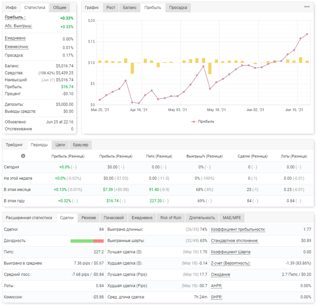Image resolution: width=317 pixels, height=305 pixels.
Task: Select the Периоды tab
Action: point(39,145)
